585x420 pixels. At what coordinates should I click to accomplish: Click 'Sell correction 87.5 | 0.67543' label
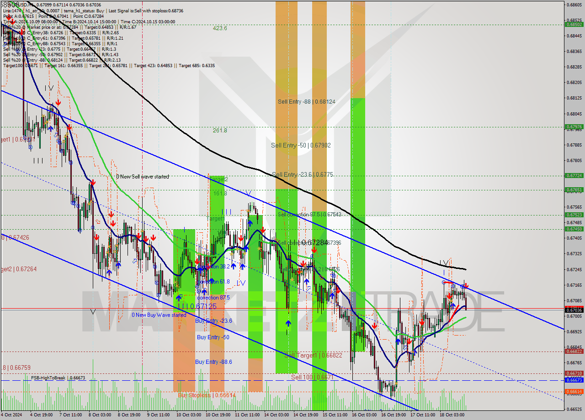click(309, 214)
